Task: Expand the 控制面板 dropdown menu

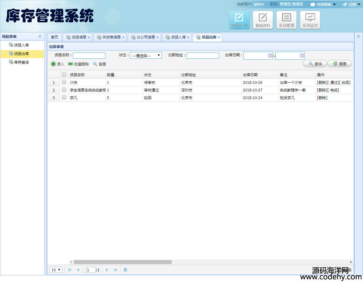Action: [x=324, y=4]
